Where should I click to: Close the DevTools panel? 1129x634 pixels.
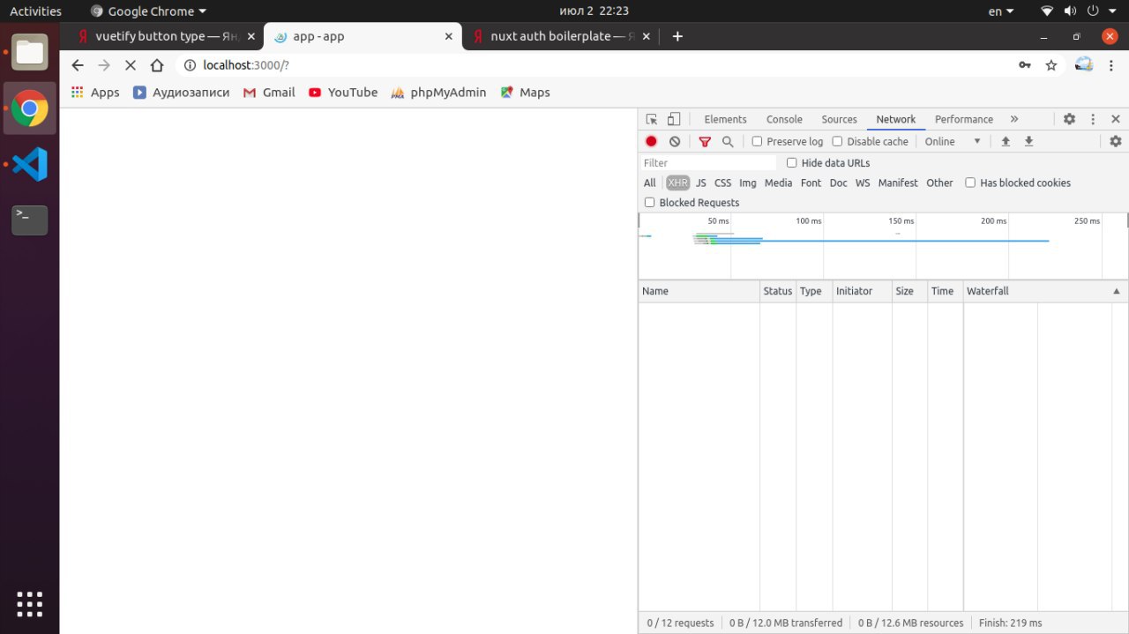coord(1116,119)
